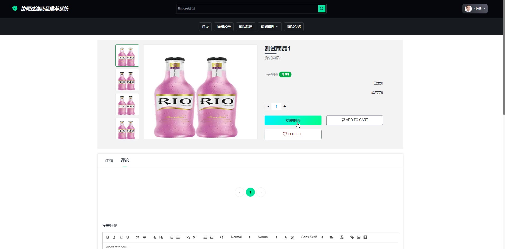Click the main RIO product image
505x249 pixels.
pyautogui.click(x=200, y=92)
